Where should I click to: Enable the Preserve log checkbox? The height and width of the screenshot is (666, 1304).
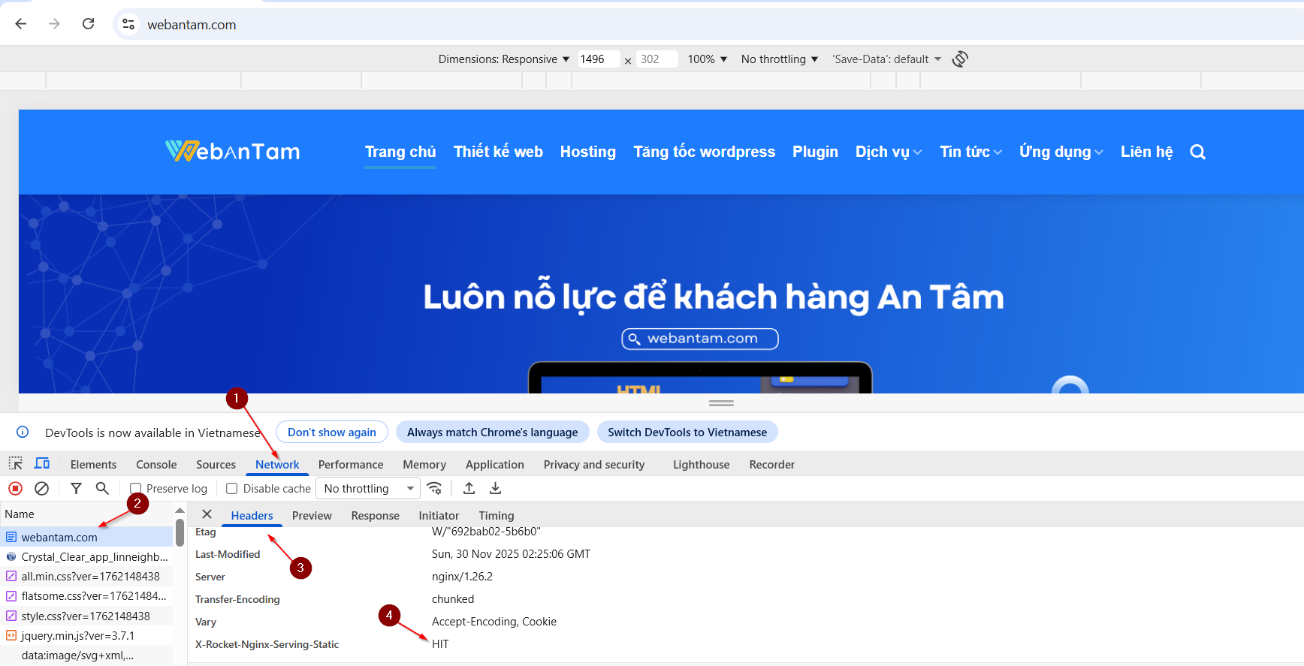pyautogui.click(x=136, y=489)
